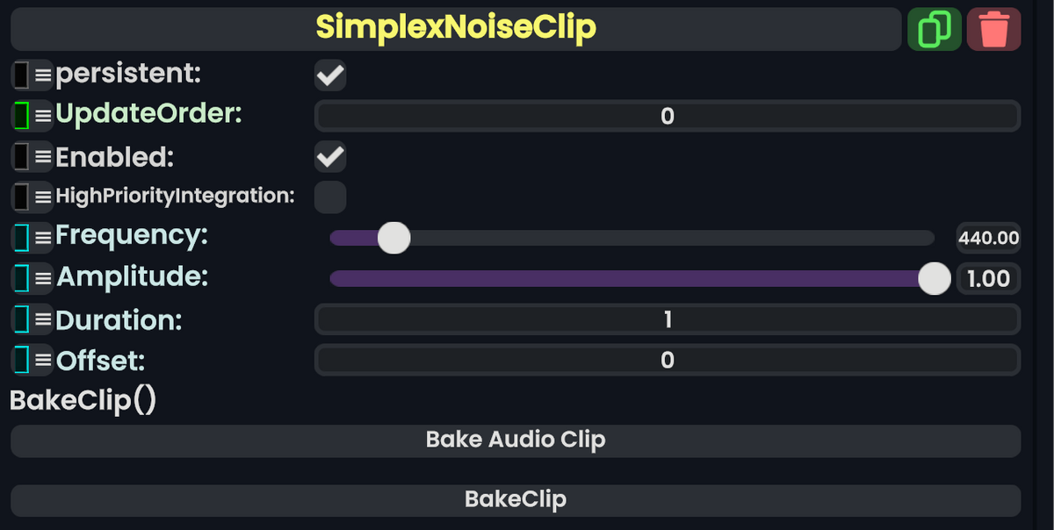Disable the Enabled checkbox
1054x530 pixels.
click(x=329, y=156)
